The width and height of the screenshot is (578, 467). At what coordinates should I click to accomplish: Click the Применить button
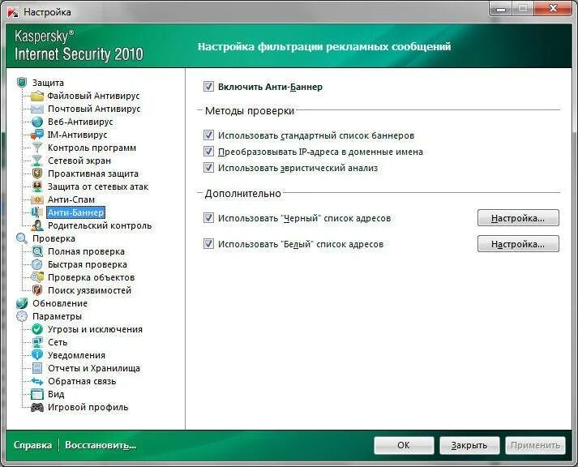(535, 445)
